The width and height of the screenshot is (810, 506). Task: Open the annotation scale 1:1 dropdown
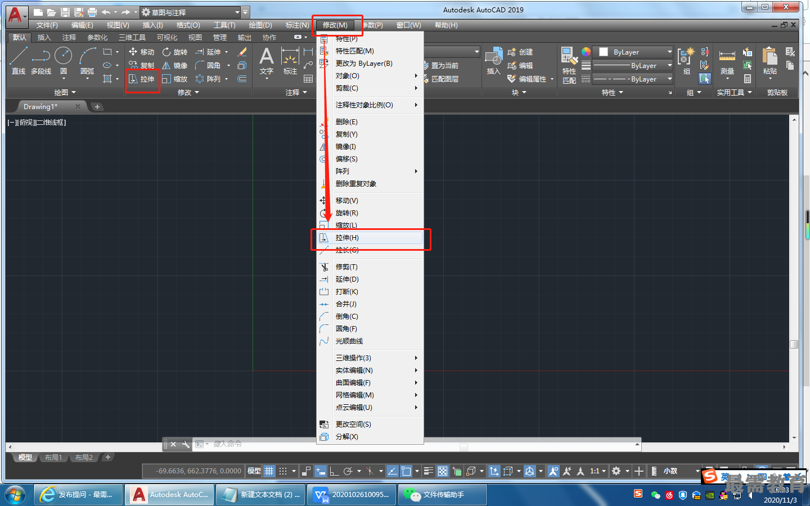click(x=598, y=471)
